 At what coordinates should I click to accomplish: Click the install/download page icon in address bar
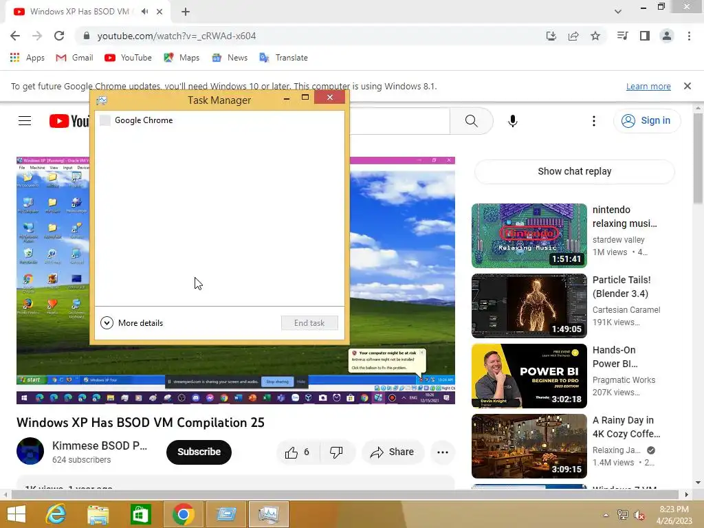(x=551, y=36)
